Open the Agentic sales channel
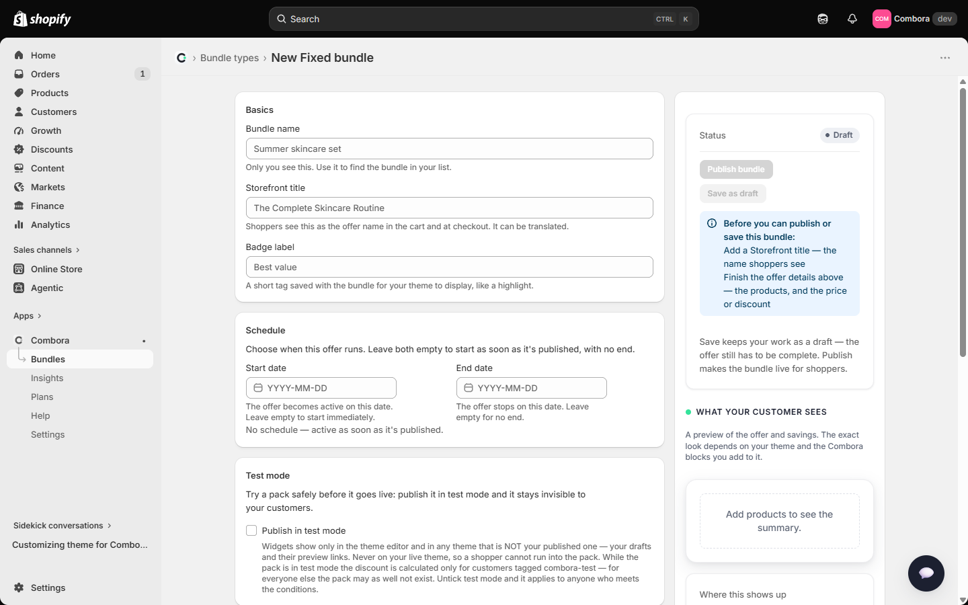This screenshot has height=605, width=968. [x=80, y=288]
